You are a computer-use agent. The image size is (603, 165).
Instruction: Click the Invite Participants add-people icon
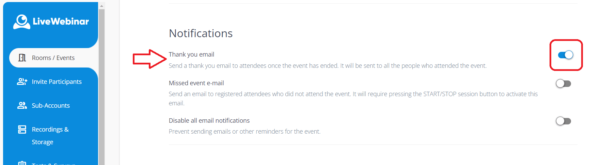pyautogui.click(x=22, y=81)
